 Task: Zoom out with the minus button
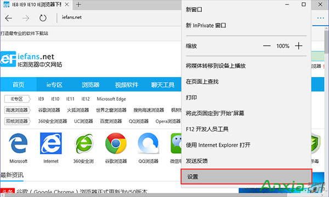pos(266,46)
